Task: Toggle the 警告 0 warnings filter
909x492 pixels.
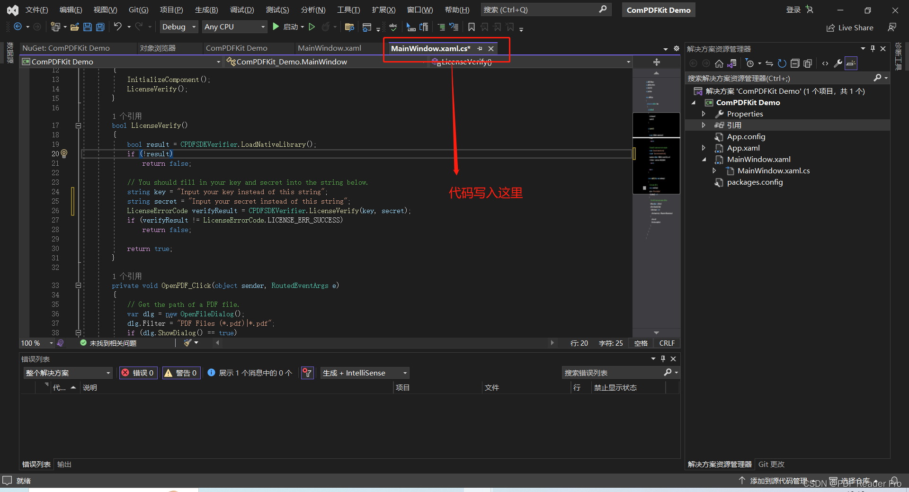Action: 181,373
